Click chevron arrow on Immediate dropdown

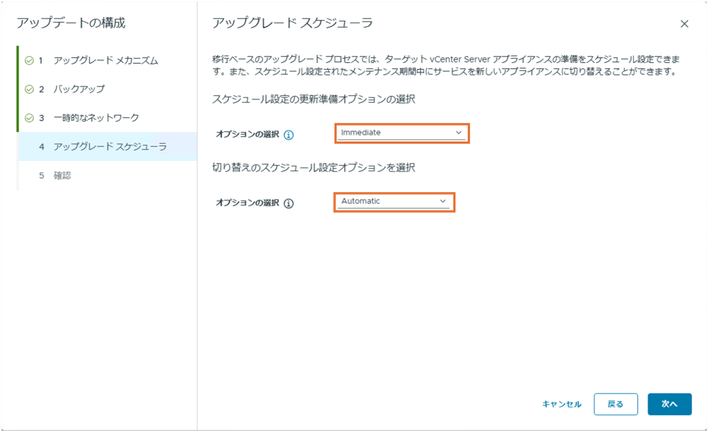458,133
